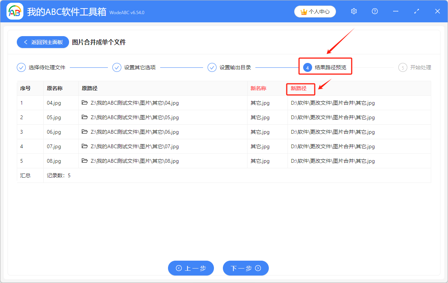Open folder icon for 08.jpg path
Image resolution: width=448 pixels, height=283 pixels.
point(85,161)
